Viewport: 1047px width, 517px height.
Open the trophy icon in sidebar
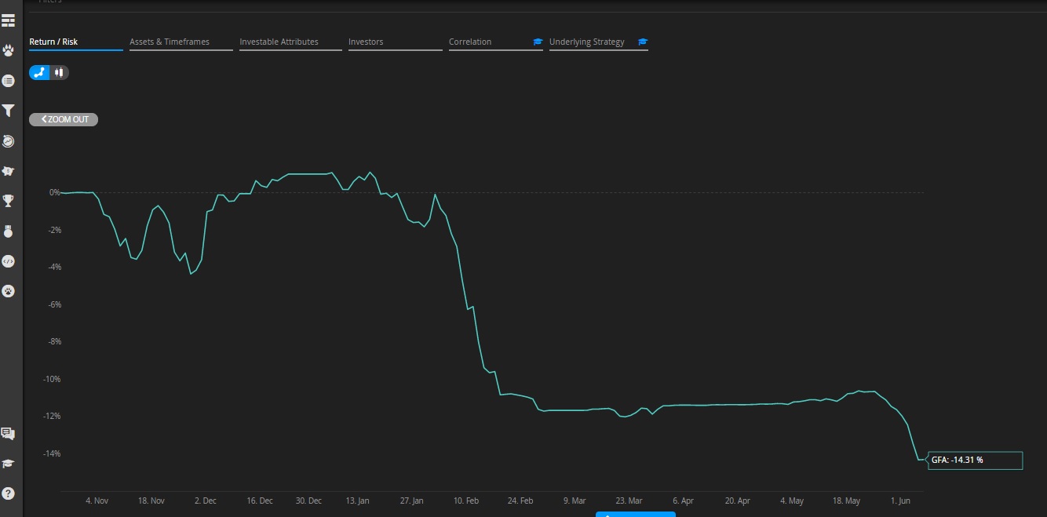9,201
